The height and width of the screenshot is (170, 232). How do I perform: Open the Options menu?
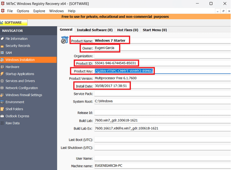(23, 11)
